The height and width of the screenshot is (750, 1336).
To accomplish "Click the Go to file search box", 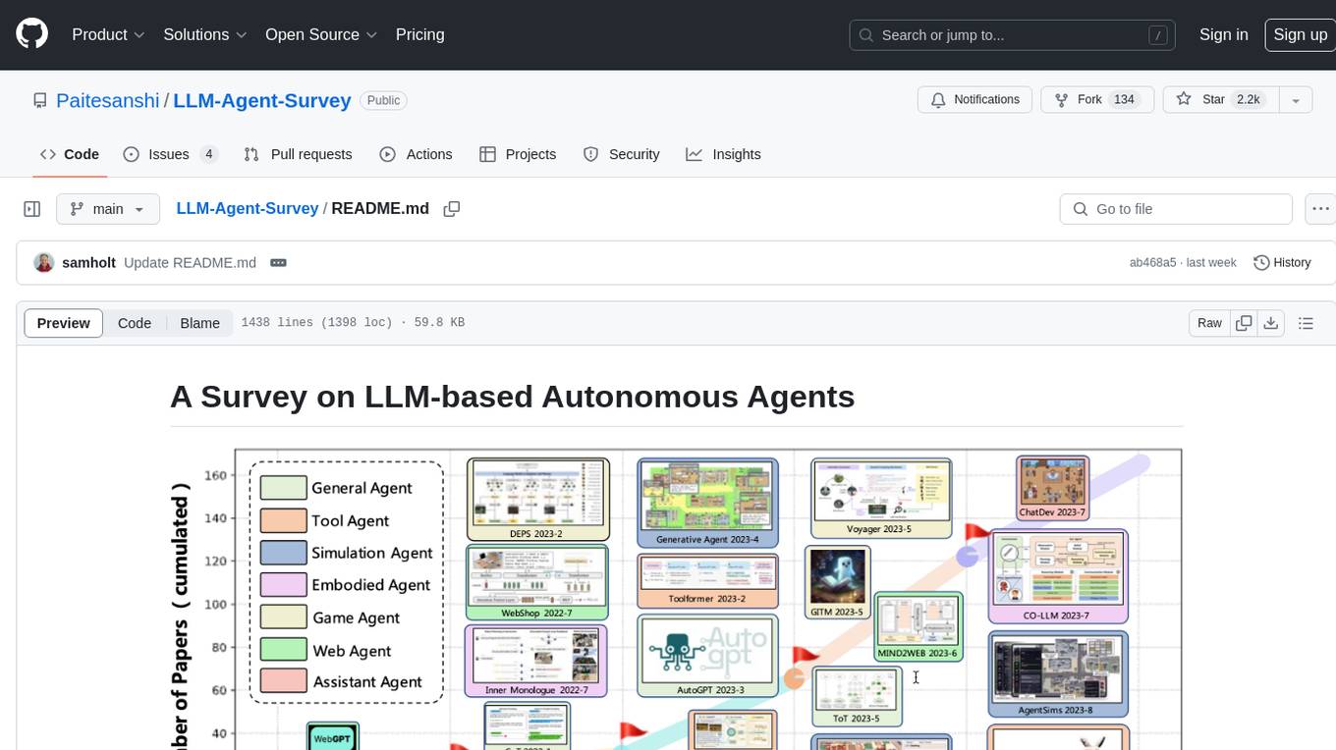I will click(1176, 209).
